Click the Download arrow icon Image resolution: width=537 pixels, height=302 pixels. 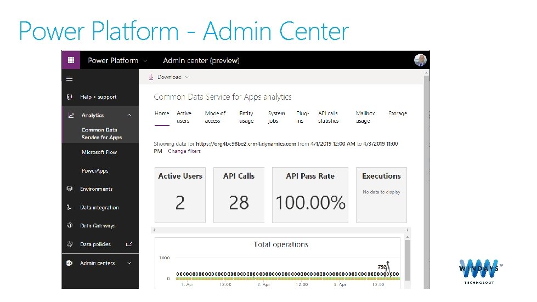click(x=151, y=77)
